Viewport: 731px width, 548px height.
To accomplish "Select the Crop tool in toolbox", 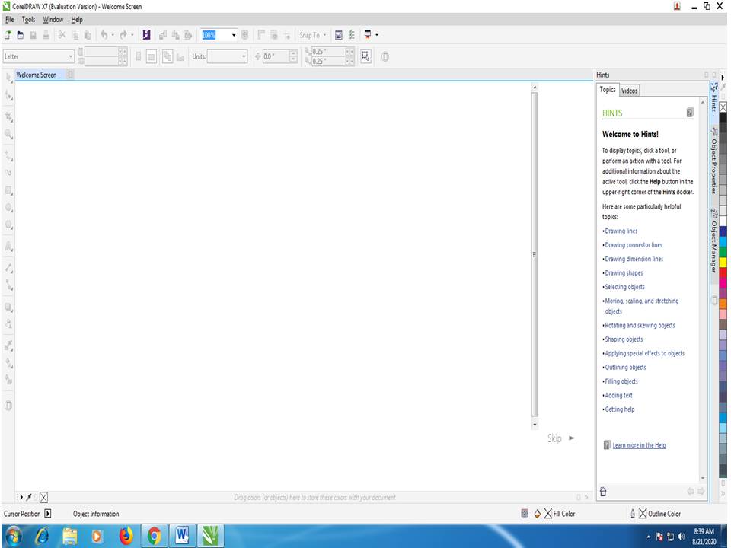I will [8, 116].
